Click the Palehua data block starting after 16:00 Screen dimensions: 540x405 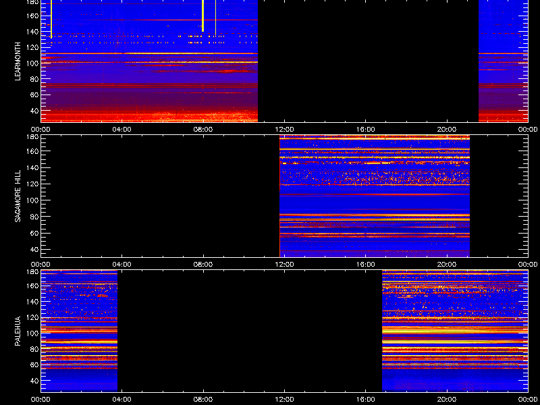(455, 331)
